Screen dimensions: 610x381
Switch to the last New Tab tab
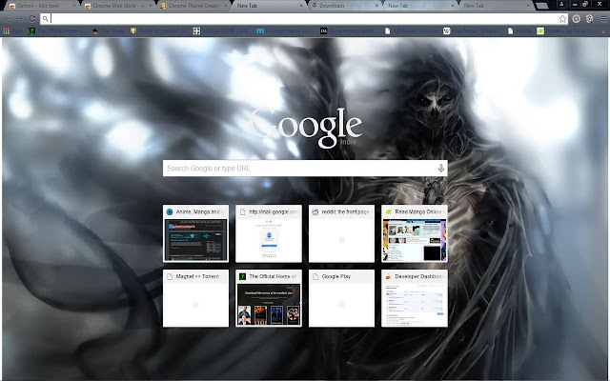pyautogui.click(x=496, y=6)
